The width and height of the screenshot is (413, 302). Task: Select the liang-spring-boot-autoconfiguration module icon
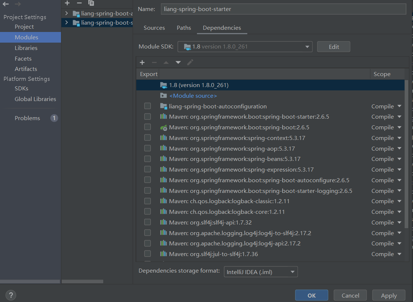tap(164, 107)
